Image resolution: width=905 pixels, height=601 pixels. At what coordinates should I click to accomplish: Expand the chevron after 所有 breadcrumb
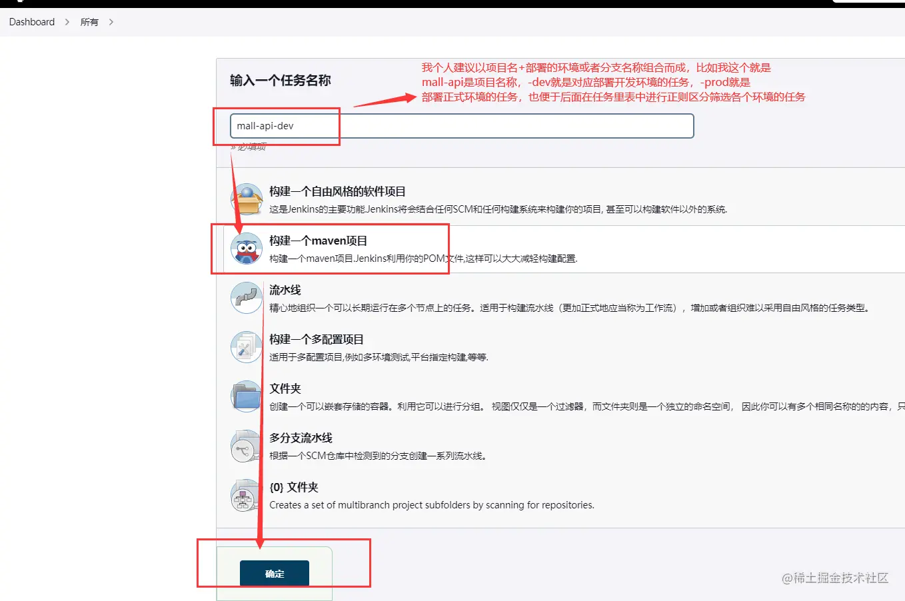coord(111,22)
